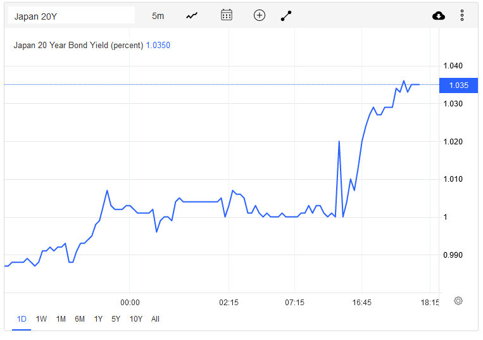Screen dimensions: 483x340
Task: Switch to the 1Y time range
Action: pyautogui.click(x=98, y=319)
